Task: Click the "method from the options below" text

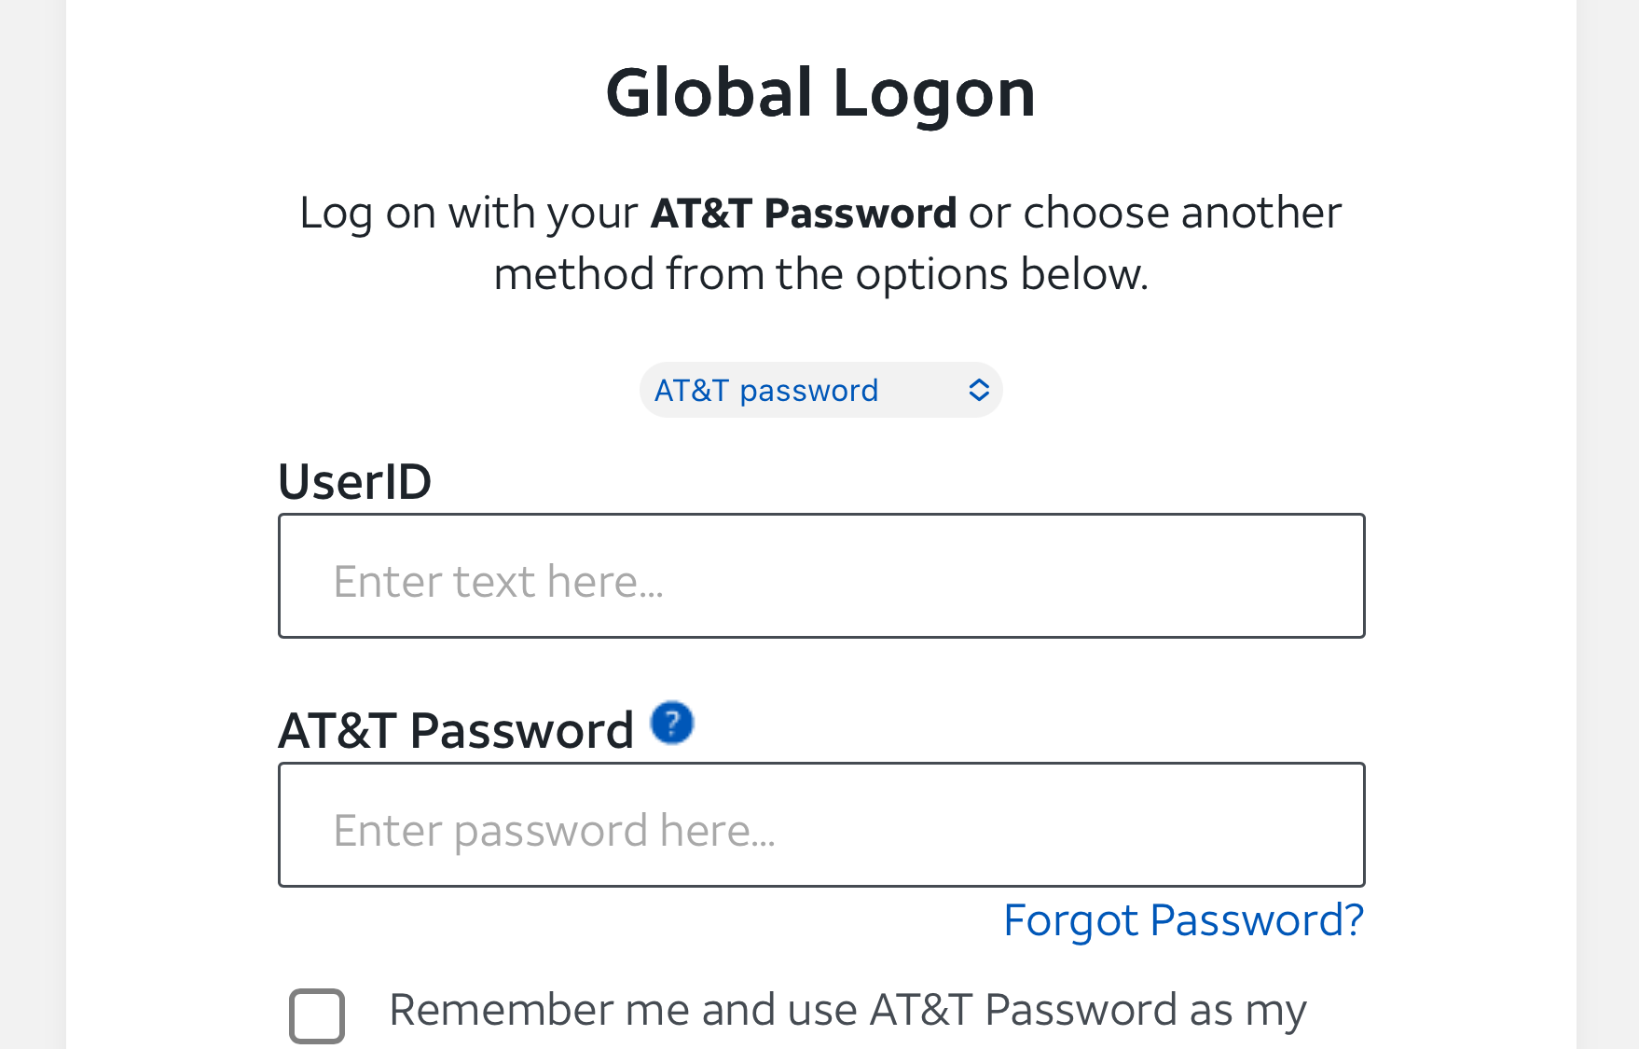Action: coord(820,274)
